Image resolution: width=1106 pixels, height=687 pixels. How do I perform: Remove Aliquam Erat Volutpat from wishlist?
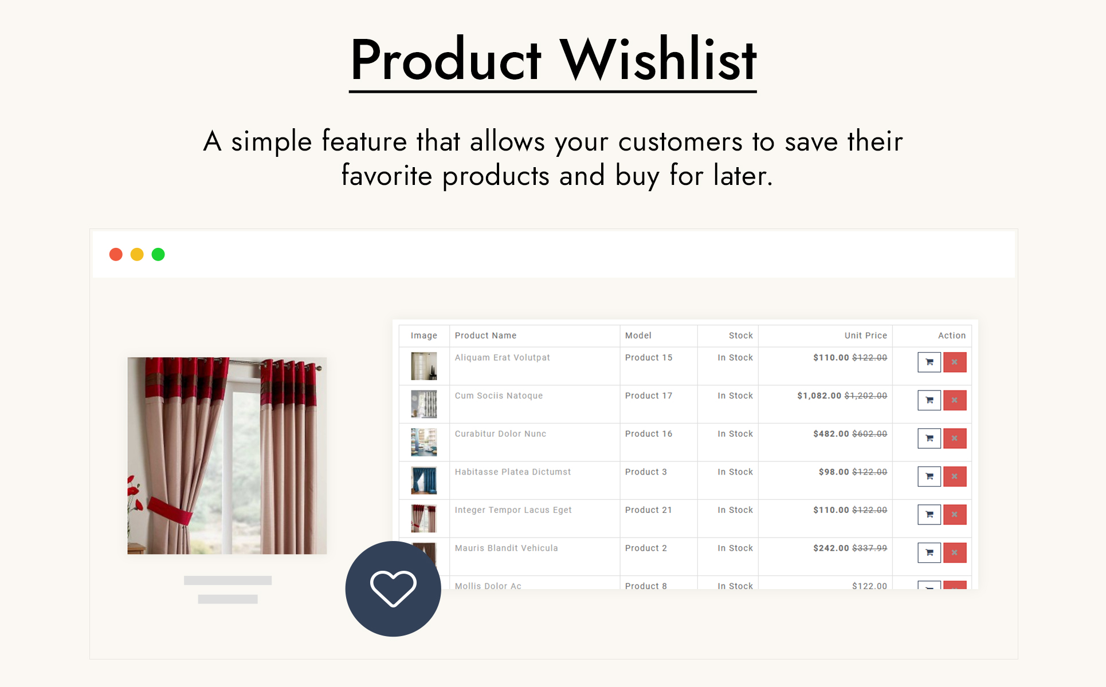(955, 362)
